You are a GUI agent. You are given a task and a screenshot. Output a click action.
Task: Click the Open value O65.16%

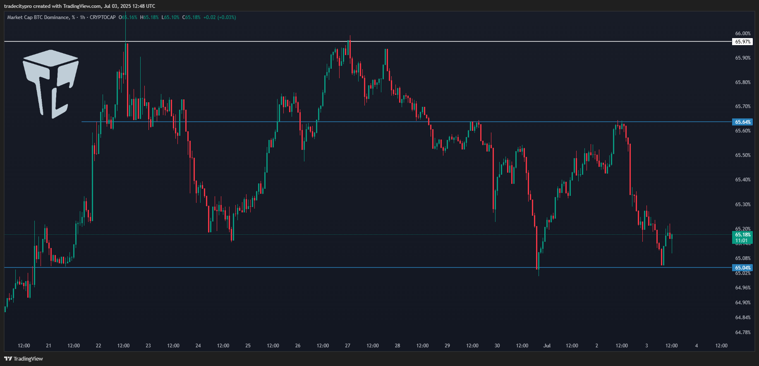(x=128, y=17)
